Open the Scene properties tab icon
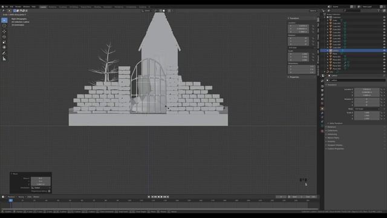 click(x=322, y=99)
